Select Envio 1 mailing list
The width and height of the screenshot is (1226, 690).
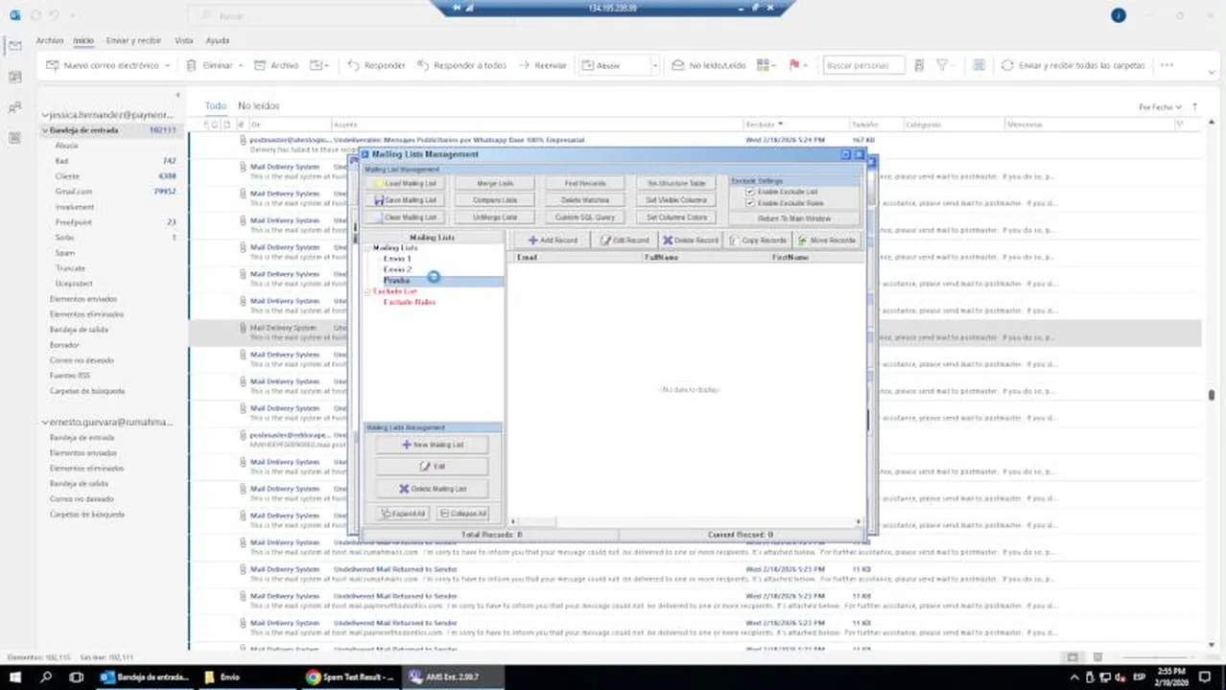tap(397, 259)
